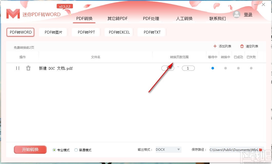Click the 转换中 status dot
Screen dimensions: 272x164
pos(226,68)
